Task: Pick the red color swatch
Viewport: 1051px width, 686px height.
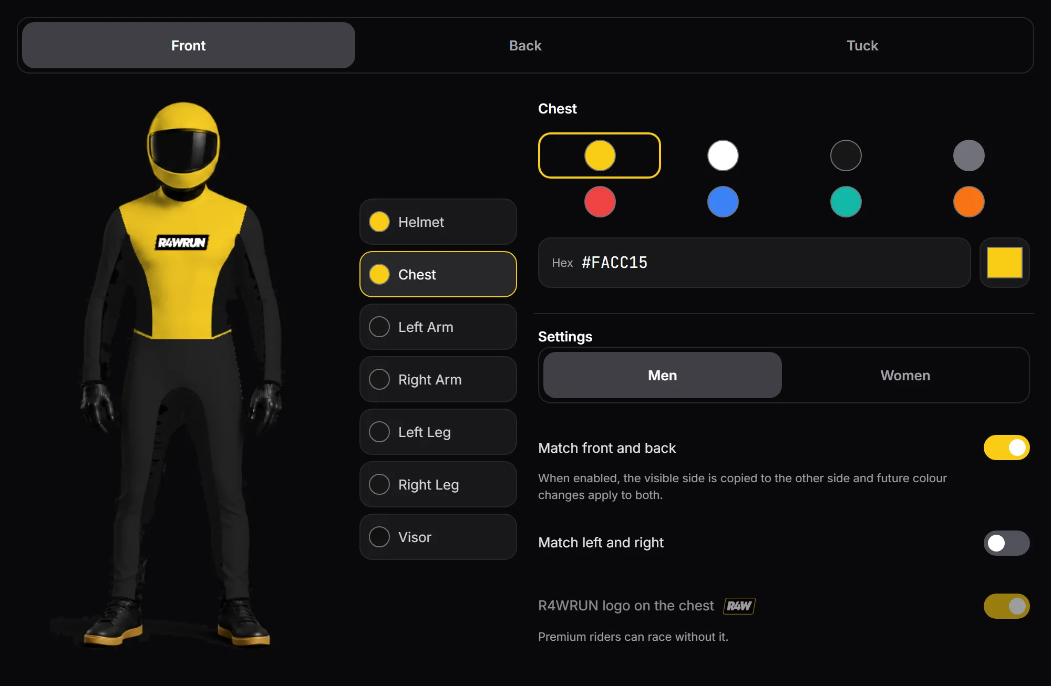Action: tap(600, 202)
